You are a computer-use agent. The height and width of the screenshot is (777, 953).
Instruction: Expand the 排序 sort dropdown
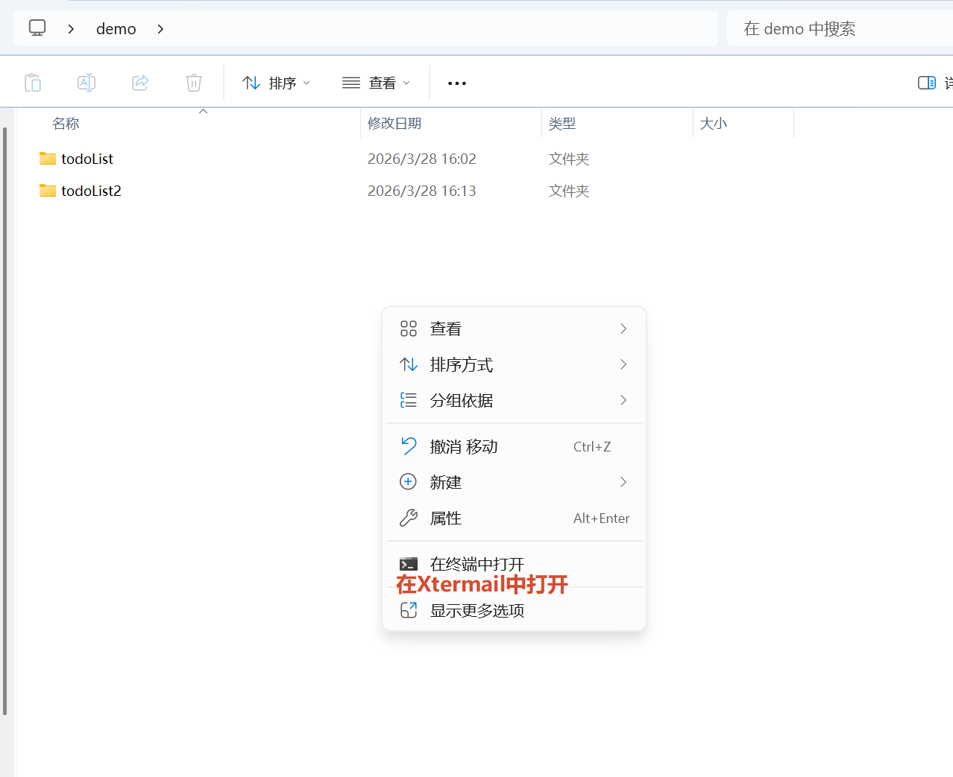277,83
